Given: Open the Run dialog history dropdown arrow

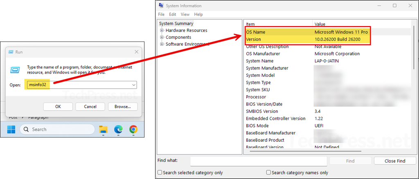Looking at the screenshot, I should point(134,85).
